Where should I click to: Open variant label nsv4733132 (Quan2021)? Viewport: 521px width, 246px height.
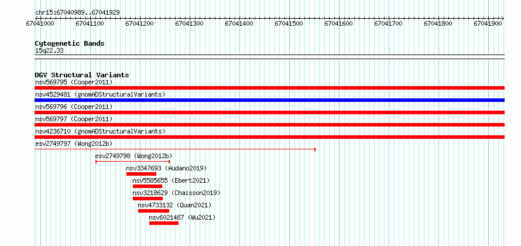pos(174,205)
